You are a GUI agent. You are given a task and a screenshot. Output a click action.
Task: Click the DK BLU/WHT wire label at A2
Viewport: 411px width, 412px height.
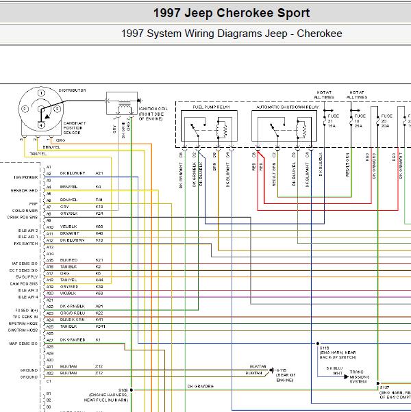73,173
